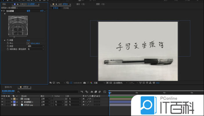The height and width of the screenshot is (116, 204).
Task: Click the 关于 link of the effect
Action: (x=42, y=11)
